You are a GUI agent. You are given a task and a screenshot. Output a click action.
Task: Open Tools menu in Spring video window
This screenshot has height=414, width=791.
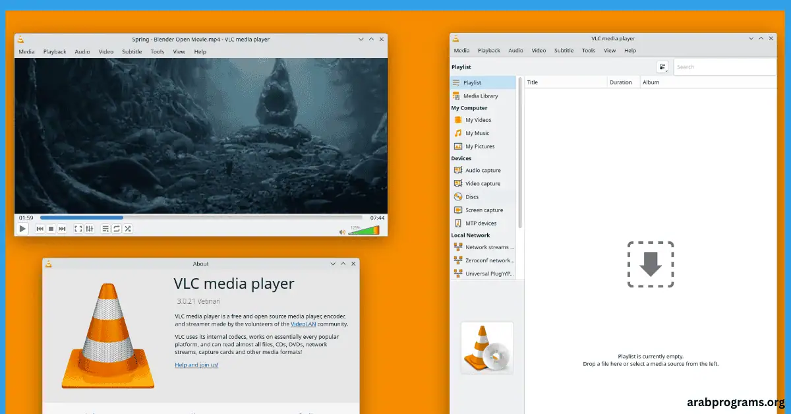click(158, 51)
